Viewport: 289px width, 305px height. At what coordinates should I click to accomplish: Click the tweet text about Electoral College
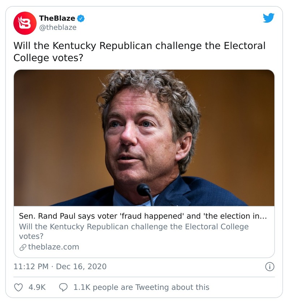click(x=139, y=52)
